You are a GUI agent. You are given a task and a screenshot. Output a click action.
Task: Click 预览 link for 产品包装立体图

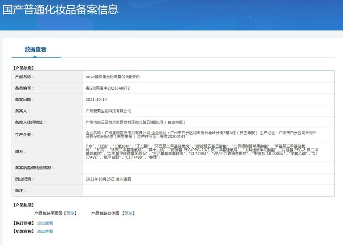tap(128, 213)
